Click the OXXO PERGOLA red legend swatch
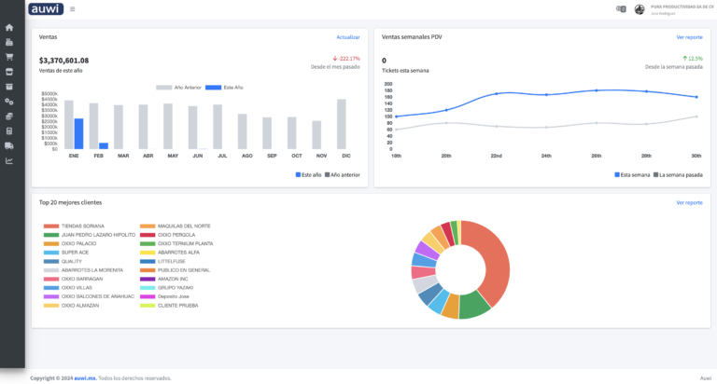 coord(148,235)
